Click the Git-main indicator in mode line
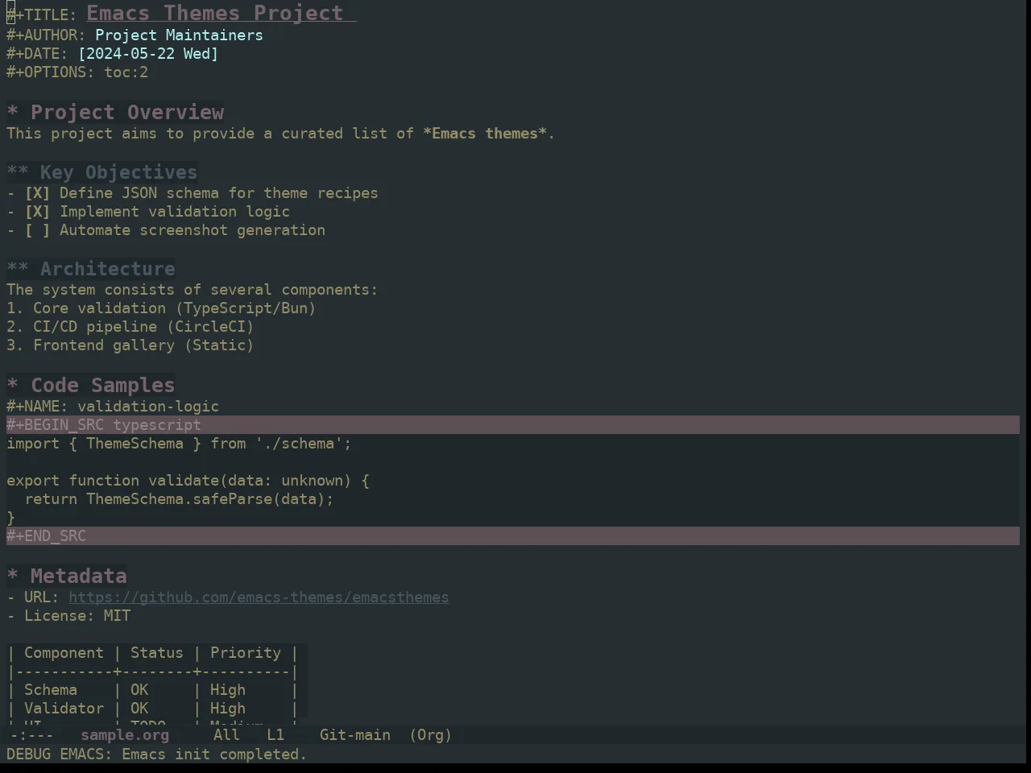 (355, 735)
